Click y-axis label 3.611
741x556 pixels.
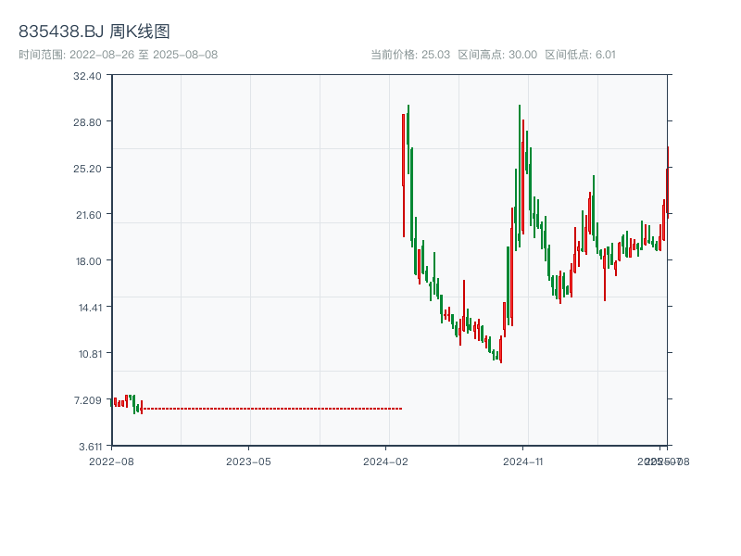pos(90,447)
